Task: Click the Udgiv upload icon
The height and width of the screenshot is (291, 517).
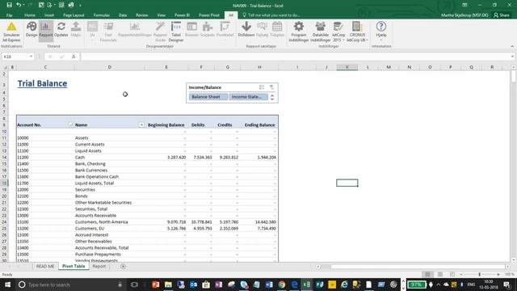Action: point(76,27)
